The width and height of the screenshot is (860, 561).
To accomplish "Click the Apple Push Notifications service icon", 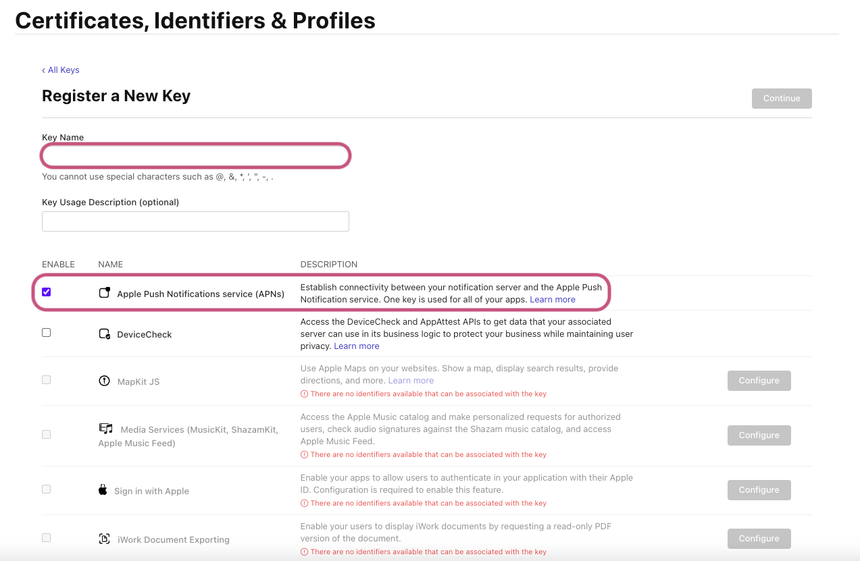I will [x=104, y=293].
